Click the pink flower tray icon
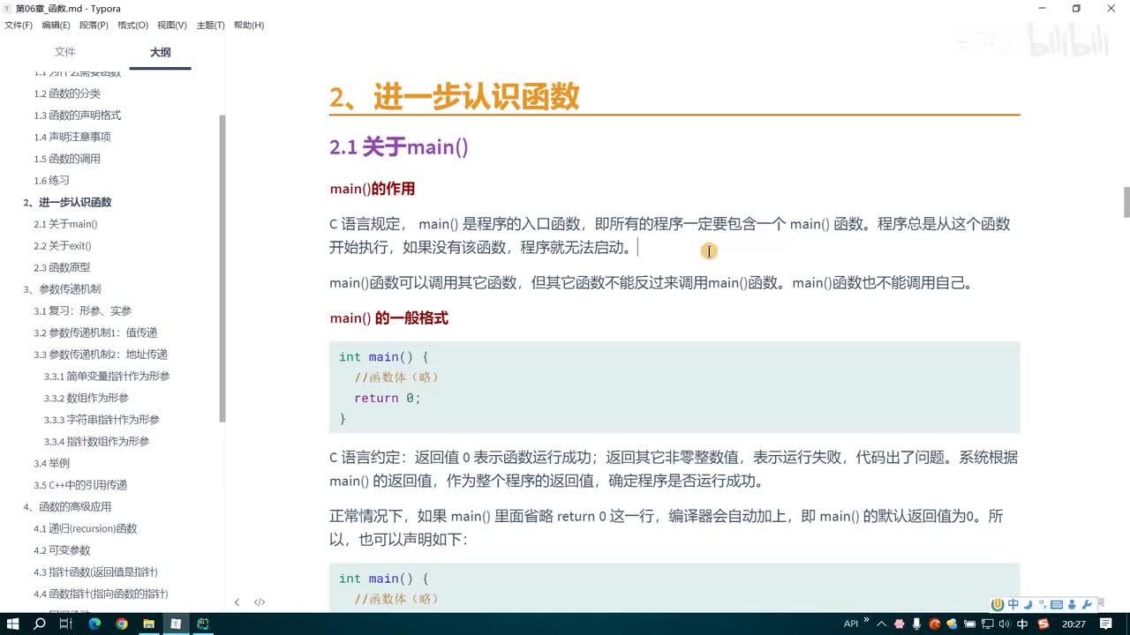The height and width of the screenshot is (635, 1130). tap(900, 624)
